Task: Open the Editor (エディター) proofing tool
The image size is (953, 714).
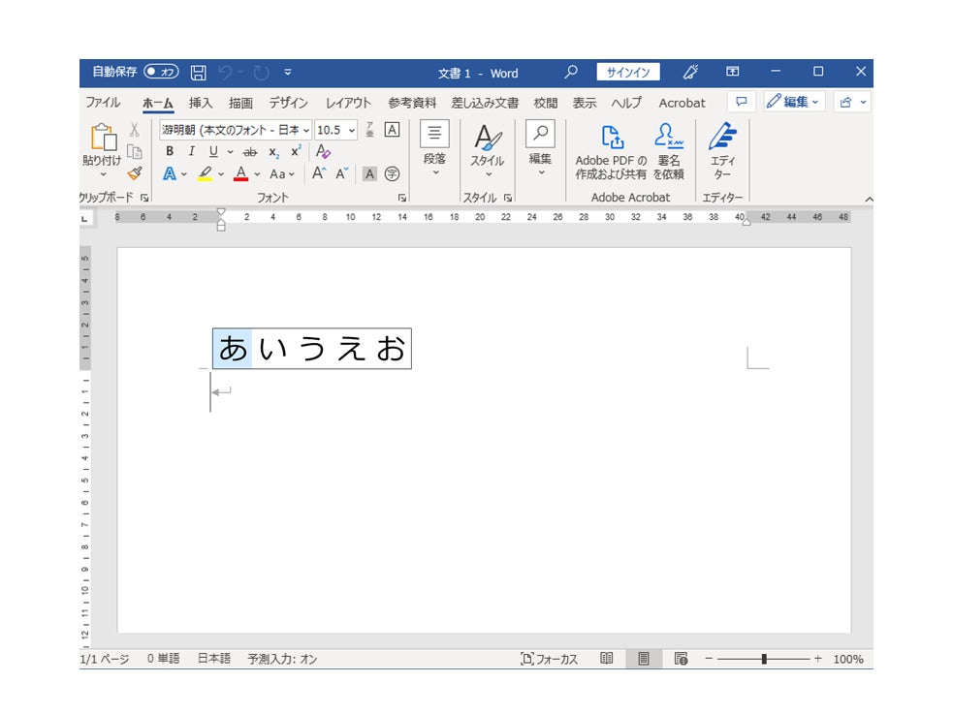Action: coord(722,151)
